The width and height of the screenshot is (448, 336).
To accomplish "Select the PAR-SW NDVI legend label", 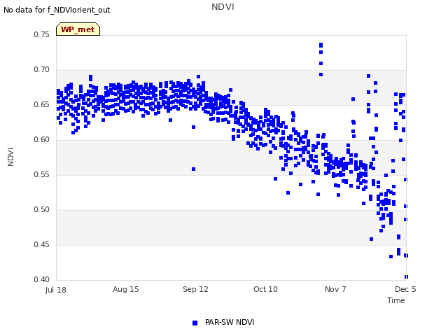I will [x=230, y=322].
